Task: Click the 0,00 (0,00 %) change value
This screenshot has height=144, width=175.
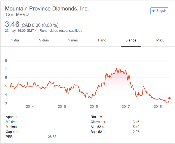Action: coord(45,25)
